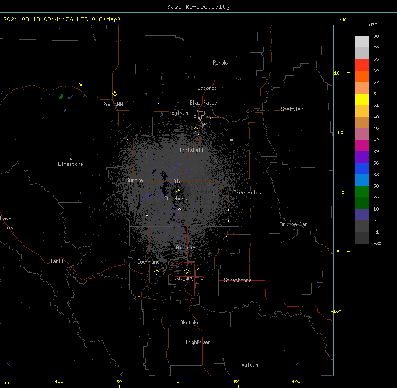Select the slate blue 10-0 dBZ swatch
Viewport: 397px width, 388px height.
tap(362, 215)
